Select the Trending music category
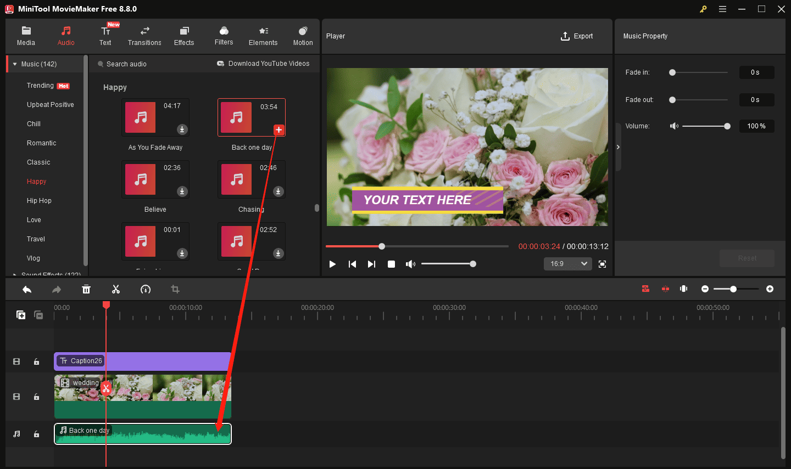 point(48,86)
